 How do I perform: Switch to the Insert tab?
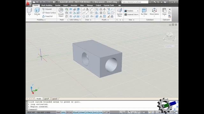click(65, 5)
